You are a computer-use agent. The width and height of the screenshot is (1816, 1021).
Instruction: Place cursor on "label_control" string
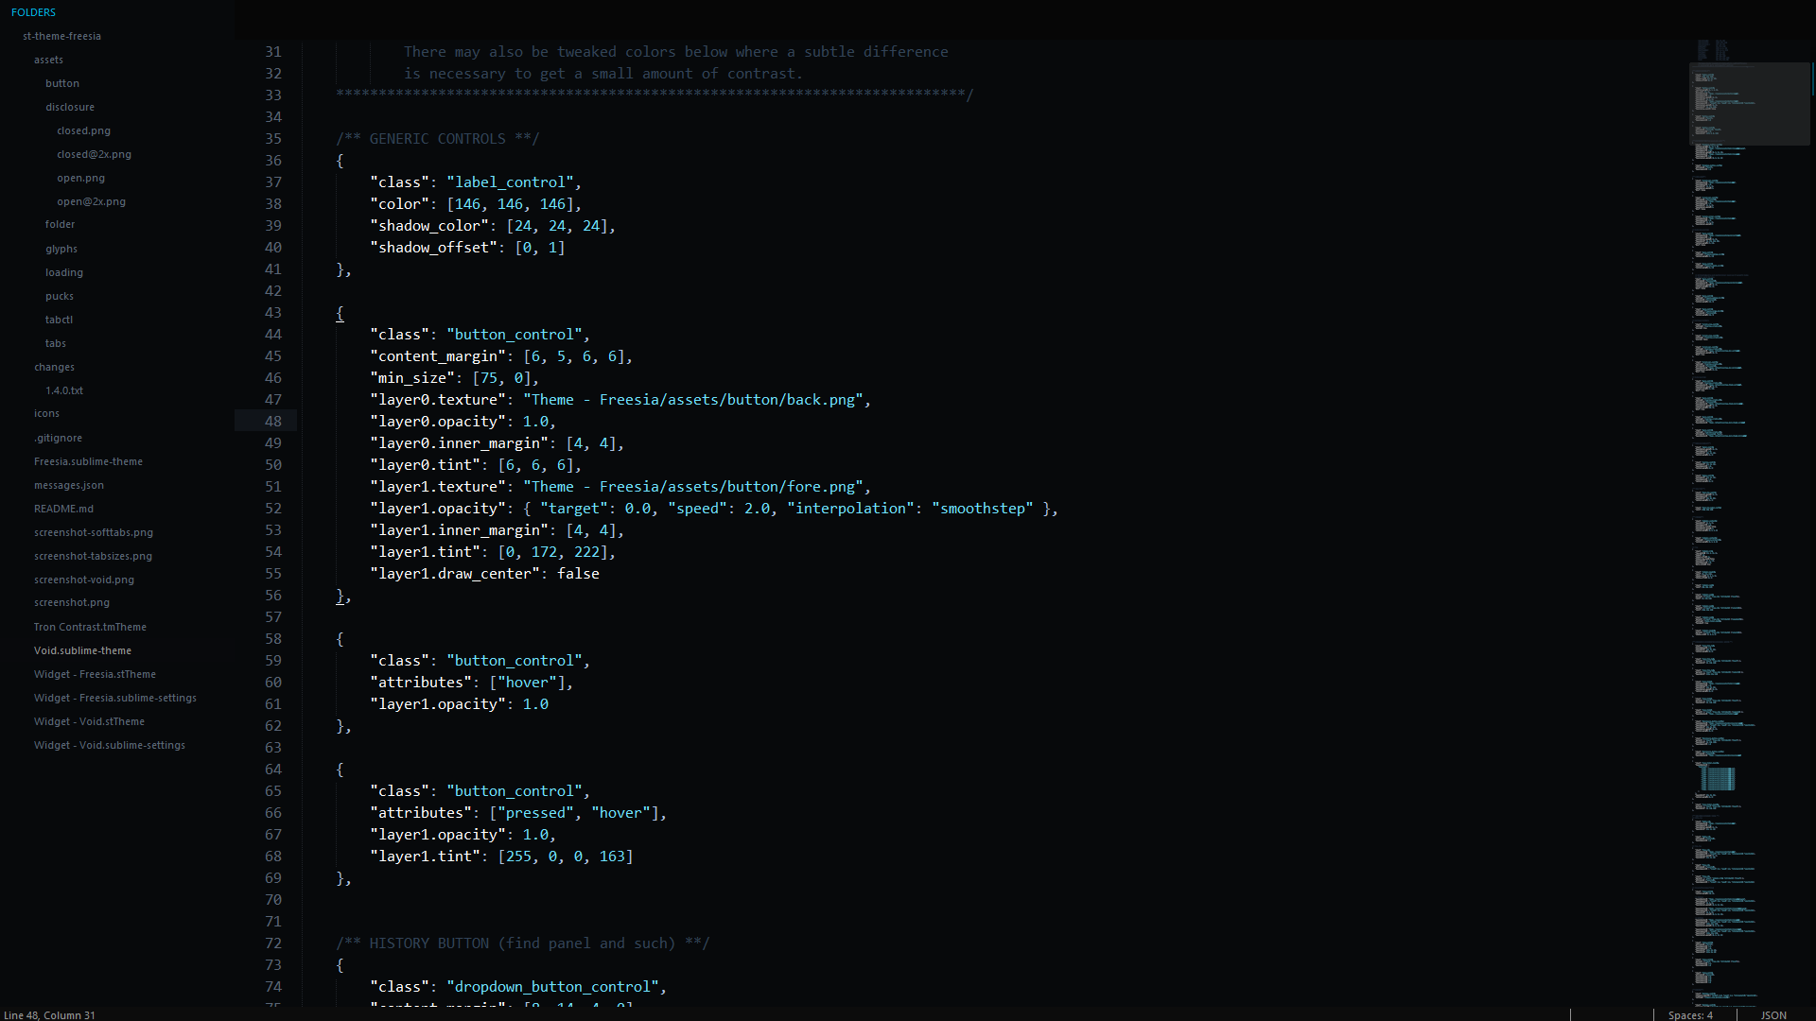tap(511, 182)
